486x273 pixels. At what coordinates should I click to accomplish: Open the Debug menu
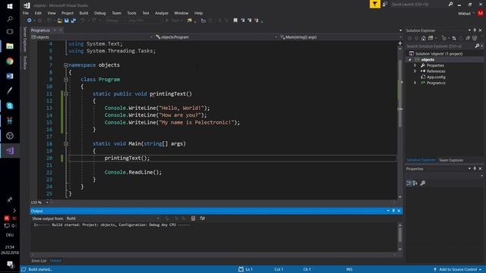[x=99, y=14]
